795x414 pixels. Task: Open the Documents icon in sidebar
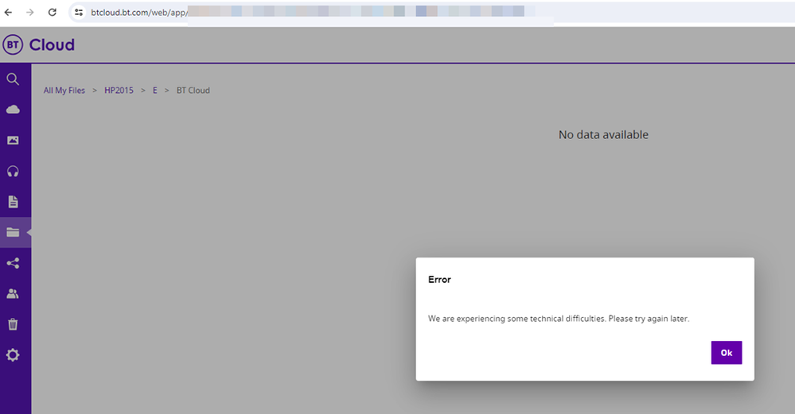[13, 202]
